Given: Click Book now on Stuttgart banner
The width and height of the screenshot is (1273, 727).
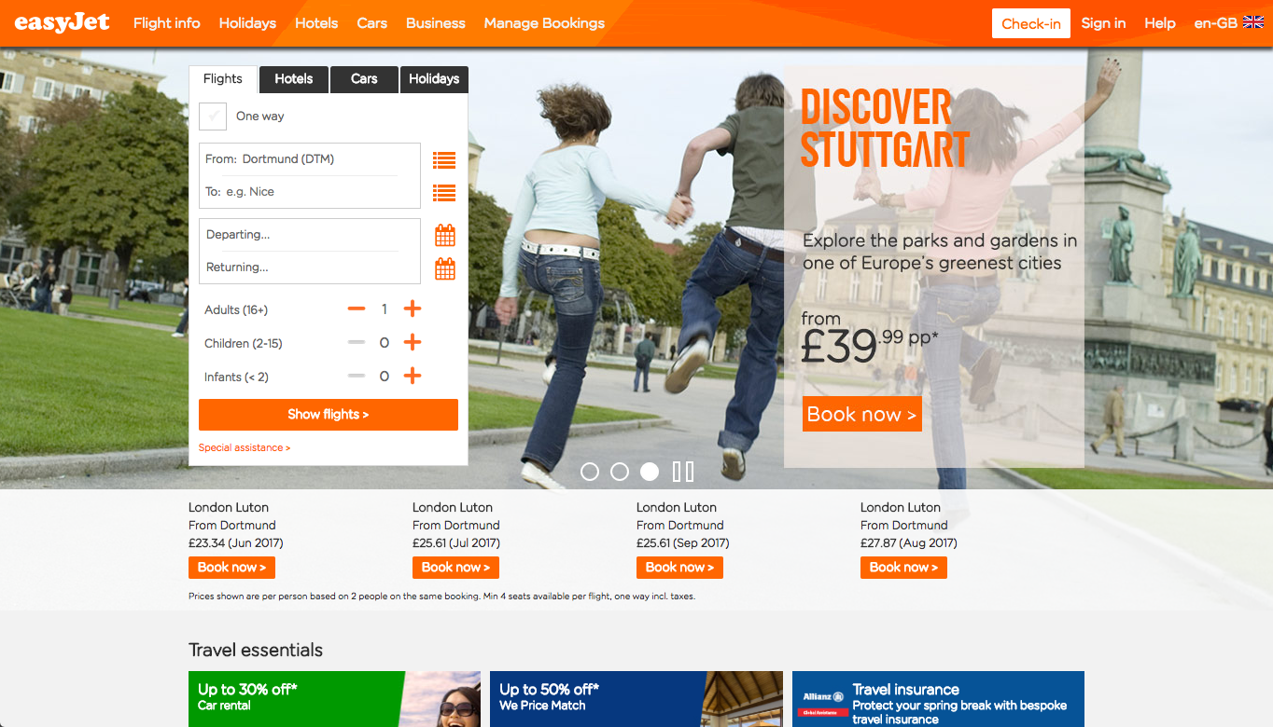Looking at the screenshot, I should [862, 414].
